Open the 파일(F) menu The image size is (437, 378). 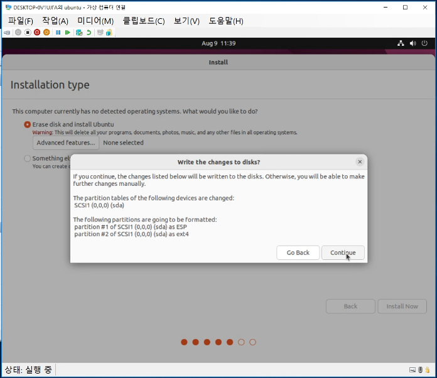coord(20,21)
